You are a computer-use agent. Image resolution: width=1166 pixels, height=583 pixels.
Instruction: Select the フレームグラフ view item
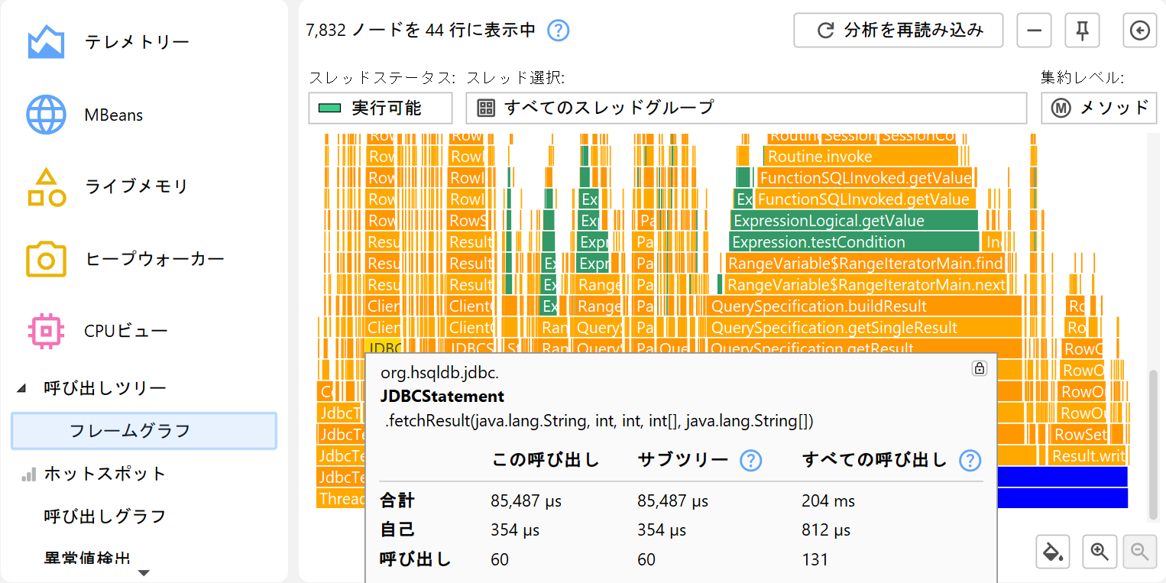click(144, 431)
